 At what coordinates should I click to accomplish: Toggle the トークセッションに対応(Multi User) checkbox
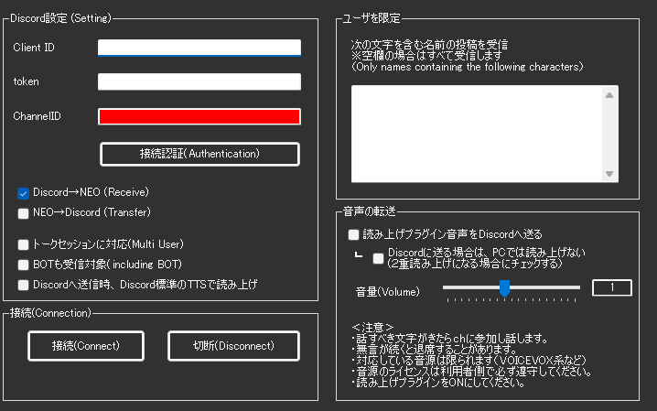pos(24,244)
